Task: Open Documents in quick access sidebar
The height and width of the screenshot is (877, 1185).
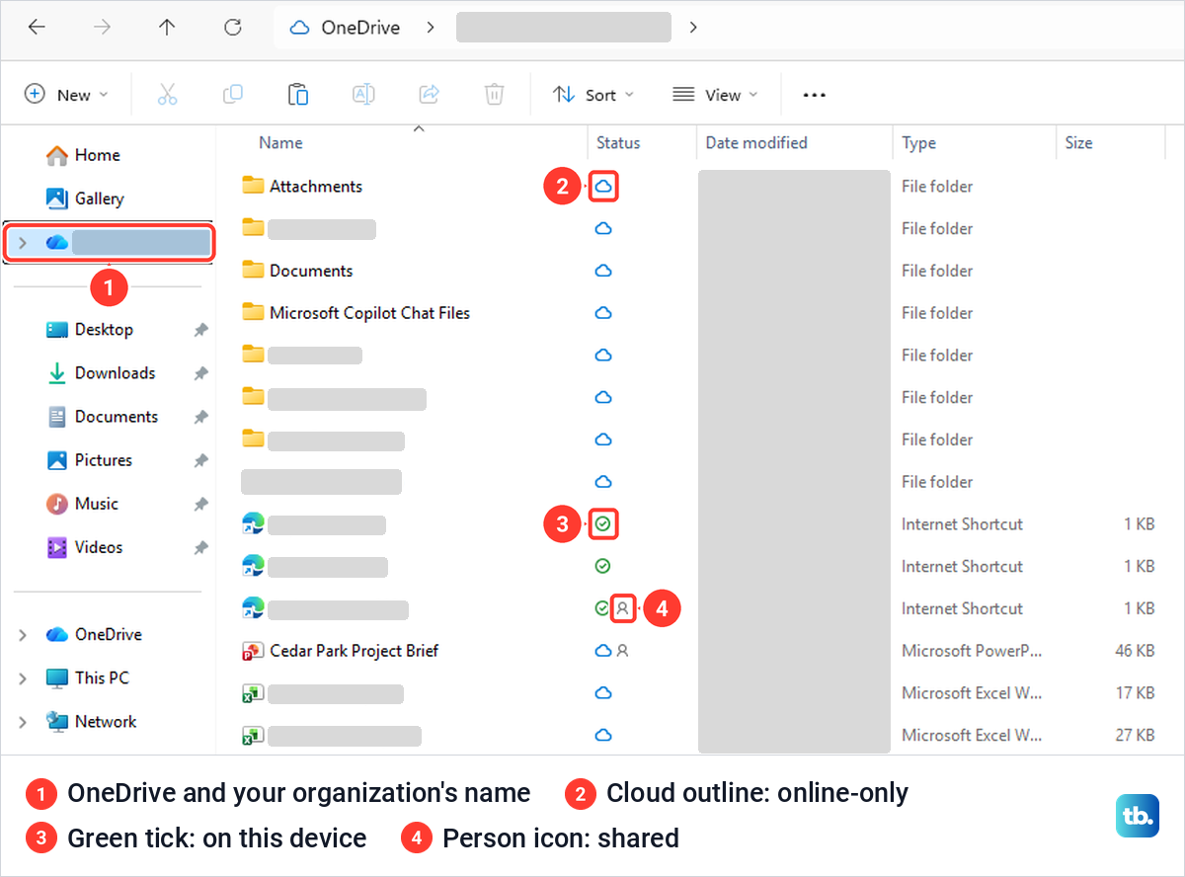Action: [103, 417]
